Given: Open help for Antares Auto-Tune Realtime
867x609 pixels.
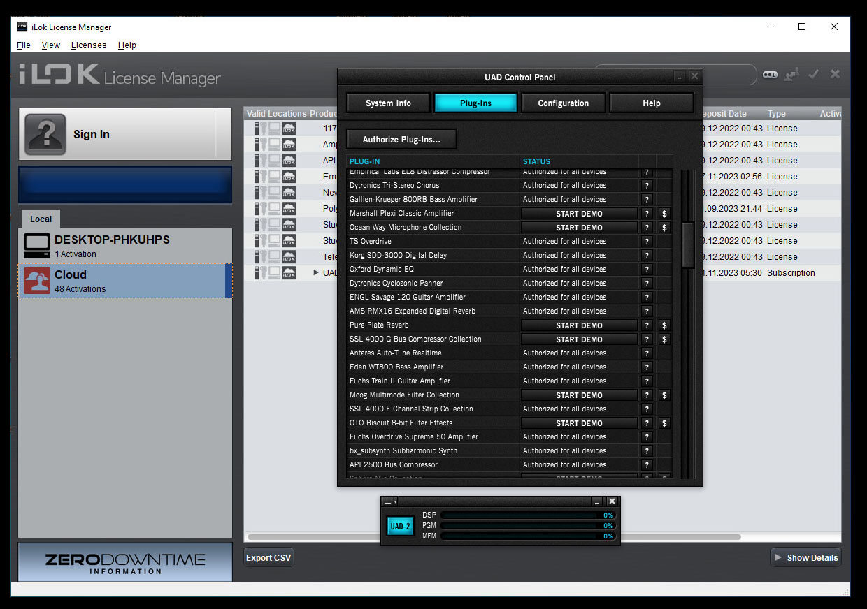Looking at the screenshot, I should tap(647, 353).
